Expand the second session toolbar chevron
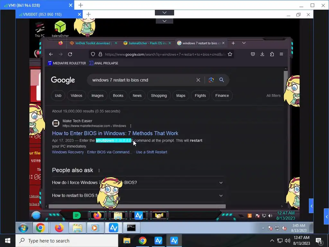 pos(164,21)
